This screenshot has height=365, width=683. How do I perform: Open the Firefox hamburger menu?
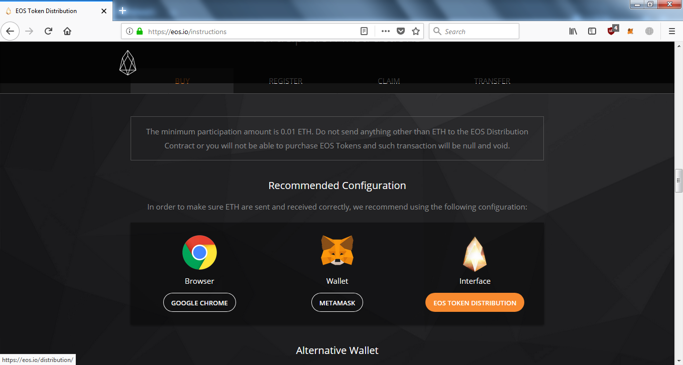click(672, 31)
